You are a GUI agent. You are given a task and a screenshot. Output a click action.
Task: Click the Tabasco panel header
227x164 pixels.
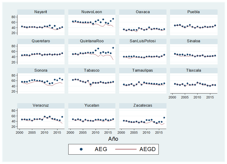click(92, 71)
